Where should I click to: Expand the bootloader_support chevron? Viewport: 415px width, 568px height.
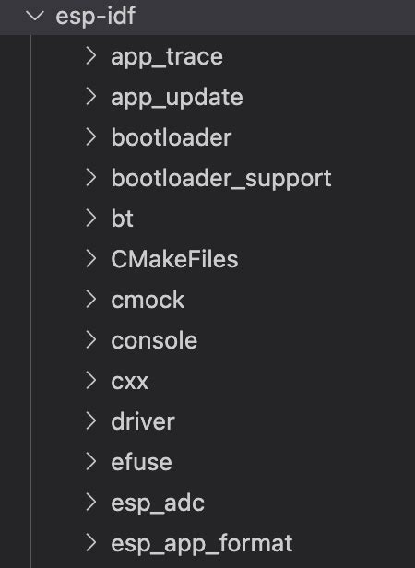click(x=91, y=178)
